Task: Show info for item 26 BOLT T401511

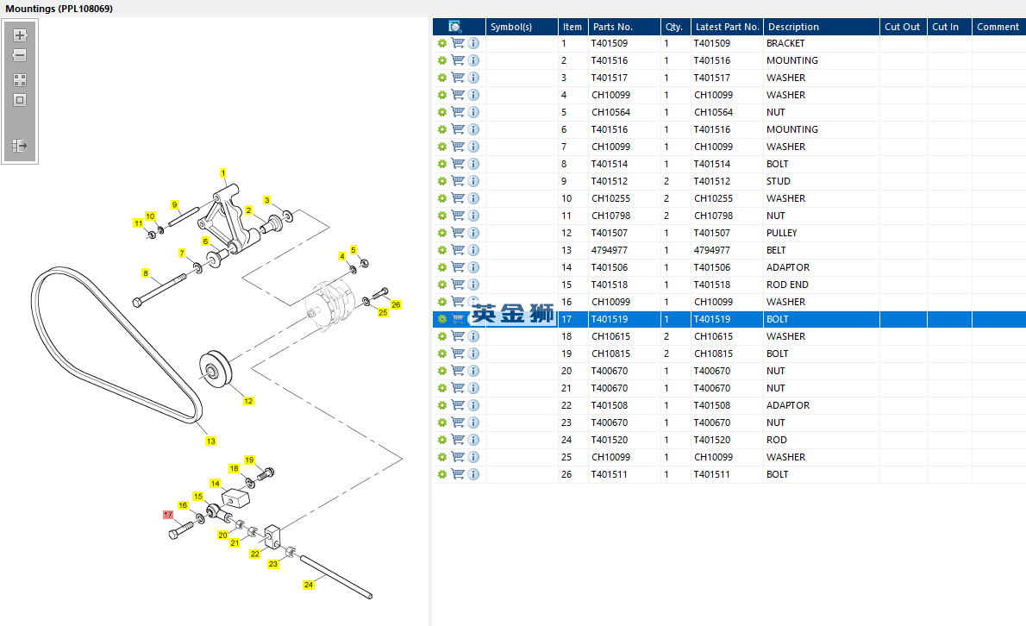Action: coord(473,474)
